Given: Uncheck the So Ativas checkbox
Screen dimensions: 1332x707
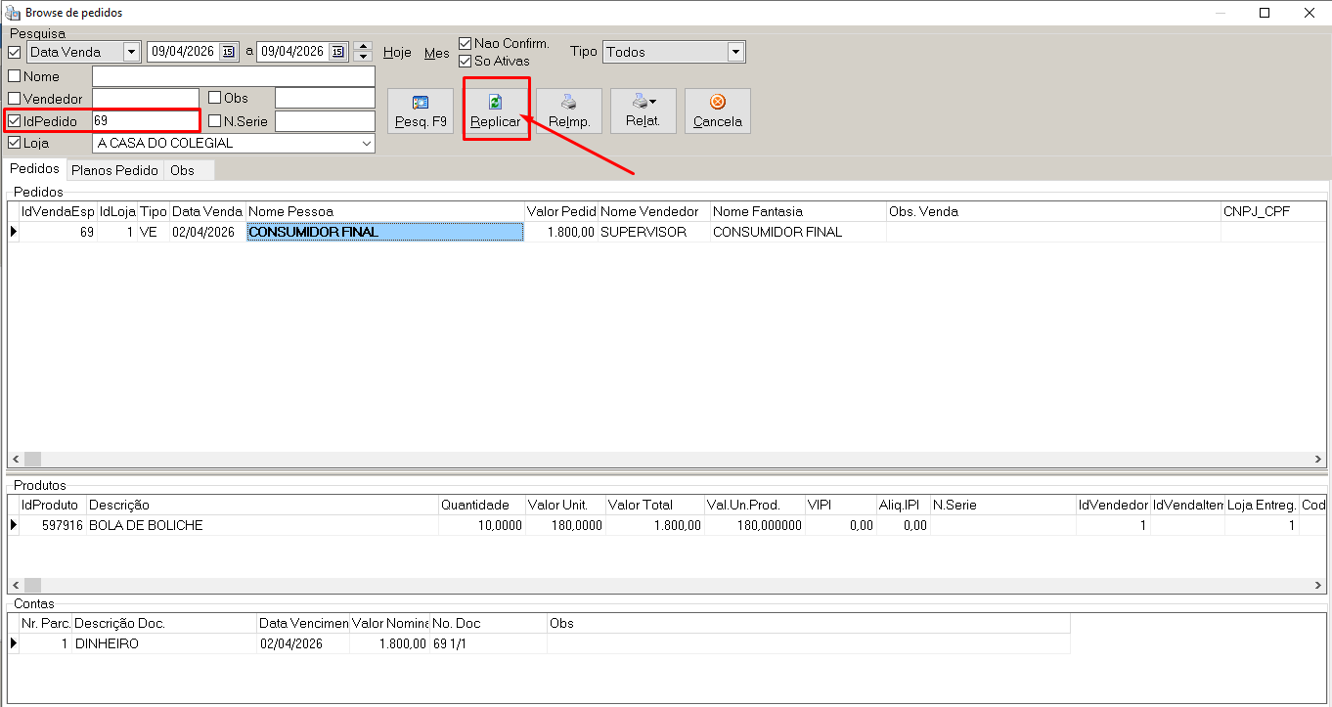Looking at the screenshot, I should coord(466,61).
